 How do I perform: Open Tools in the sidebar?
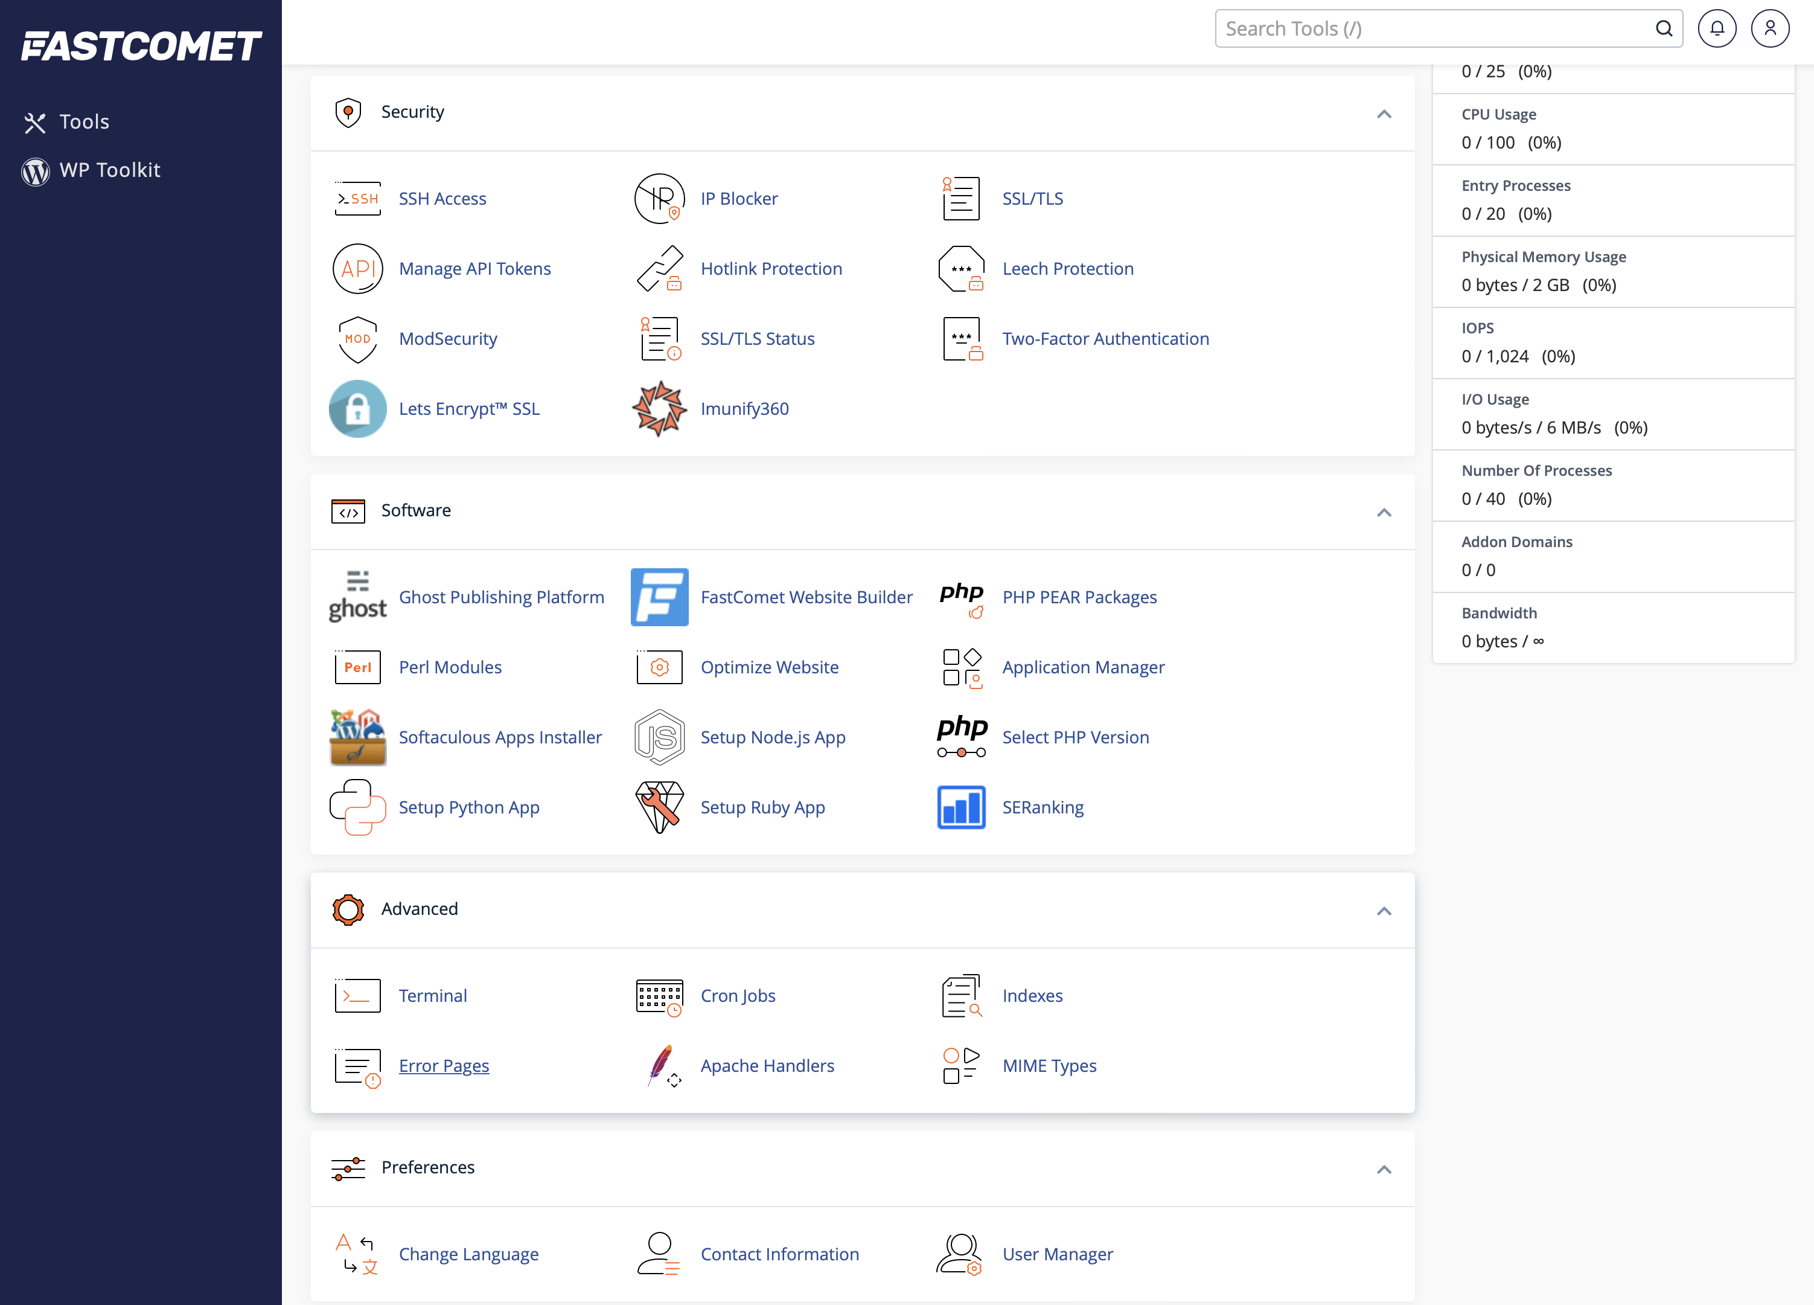[x=84, y=121]
